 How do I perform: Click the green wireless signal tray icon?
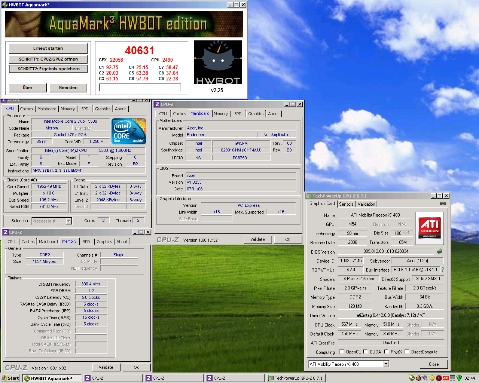point(459,378)
